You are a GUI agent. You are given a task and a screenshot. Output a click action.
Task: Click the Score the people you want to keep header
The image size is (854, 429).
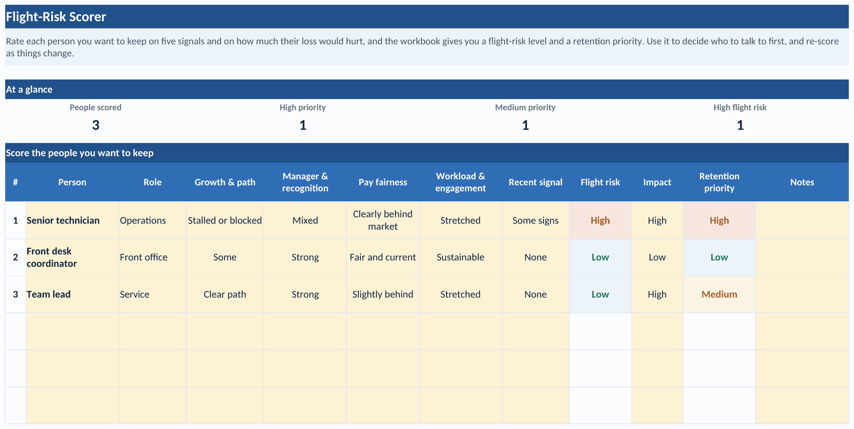click(427, 153)
